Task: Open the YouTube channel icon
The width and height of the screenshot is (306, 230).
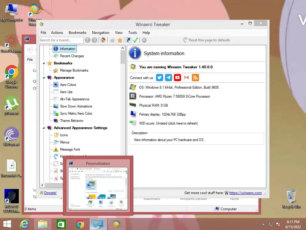Action: point(178,78)
